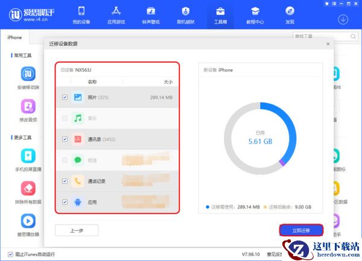The image size is (362, 261).
Task: Click 迁移需使用 289.14 MB legend
Action: 233,207
